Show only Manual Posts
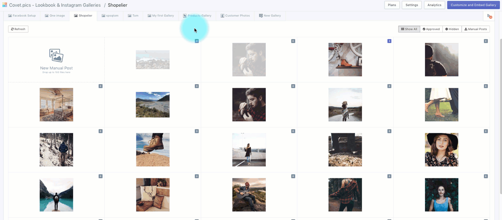 [x=476, y=29]
